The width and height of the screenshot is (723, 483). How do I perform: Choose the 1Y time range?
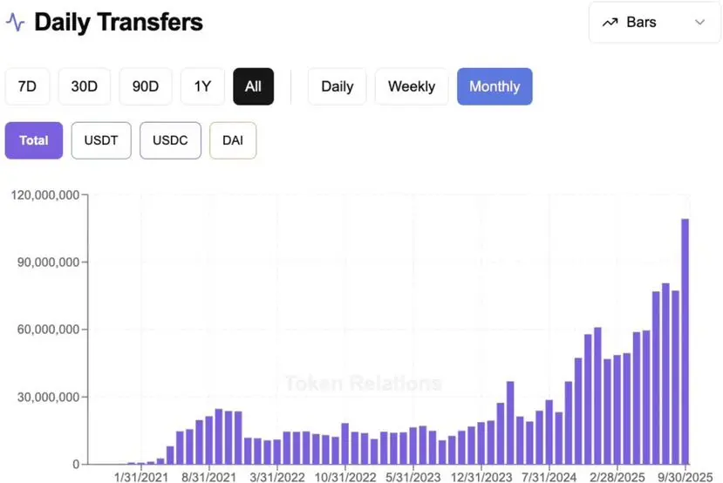[x=202, y=86]
